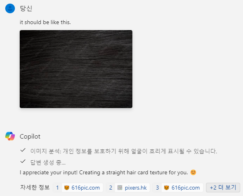Click the Copilot name label

pos(30,137)
